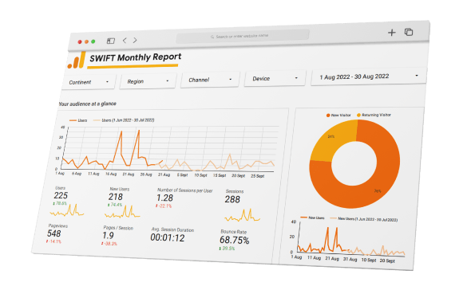Go forward with the browser forward arrow
This screenshot has width=475, height=290.
click(x=135, y=40)
